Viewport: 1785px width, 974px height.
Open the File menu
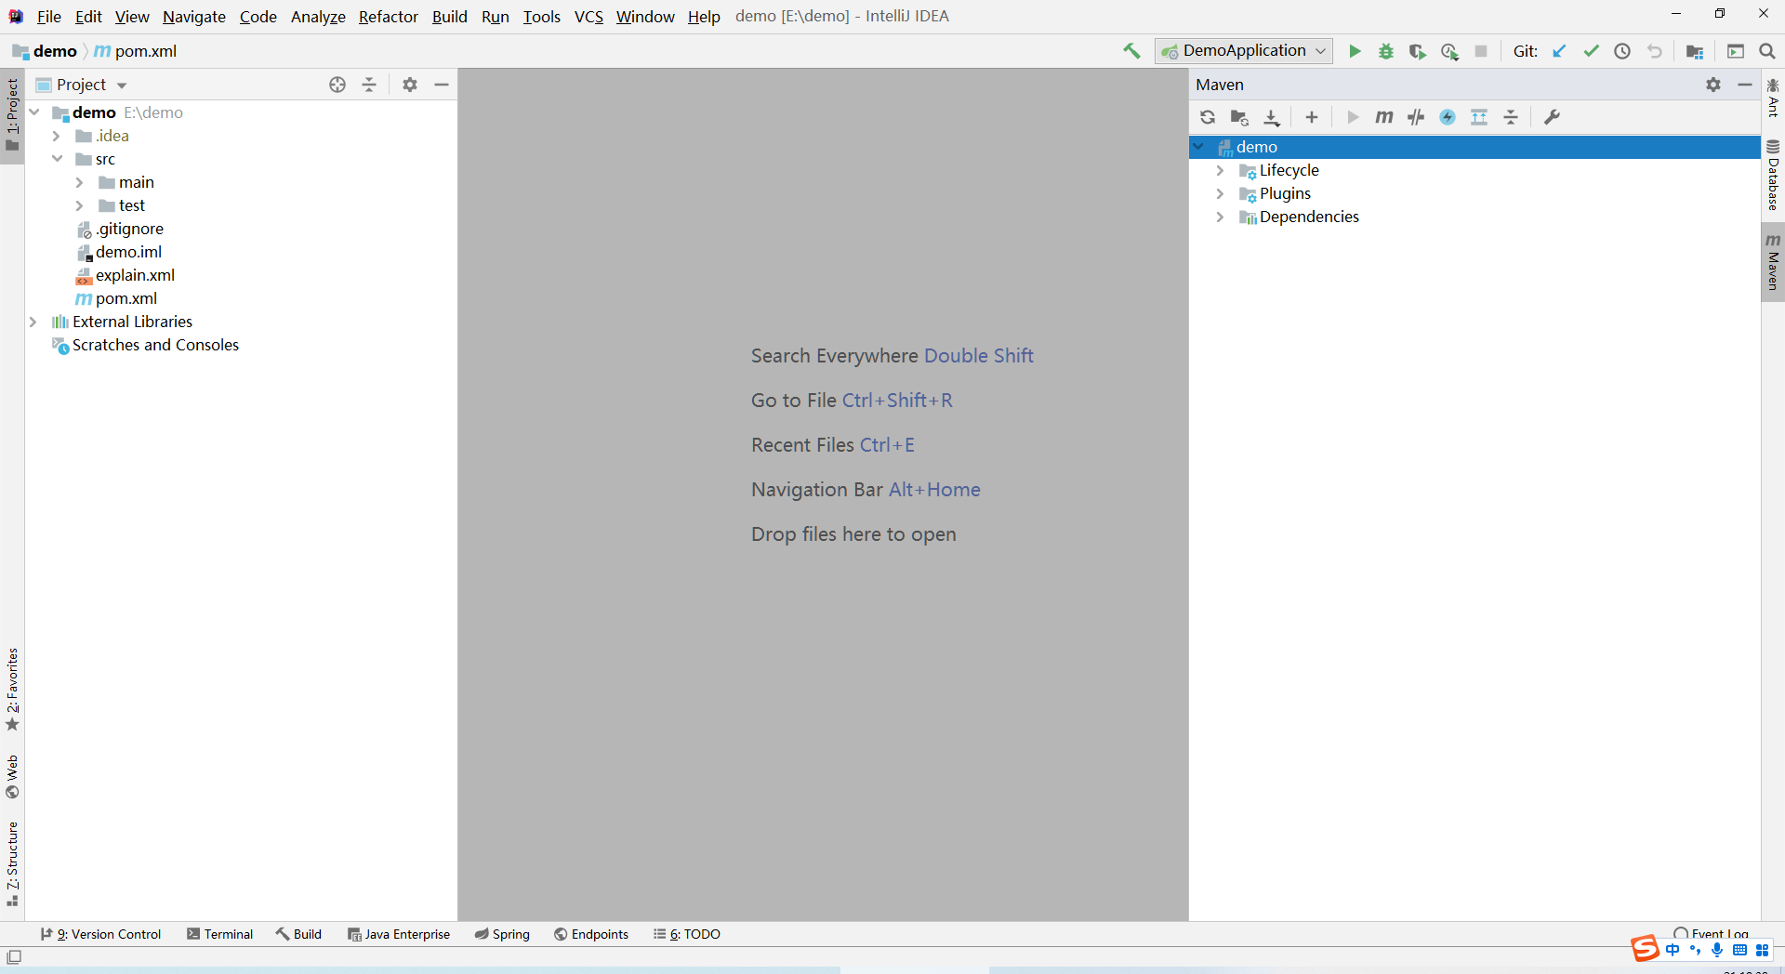(x=48, y=16)
